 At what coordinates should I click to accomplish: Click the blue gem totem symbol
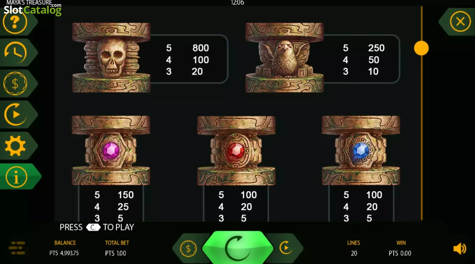coord(361,150)
